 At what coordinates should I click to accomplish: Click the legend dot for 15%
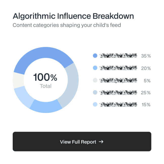[95, 104]
